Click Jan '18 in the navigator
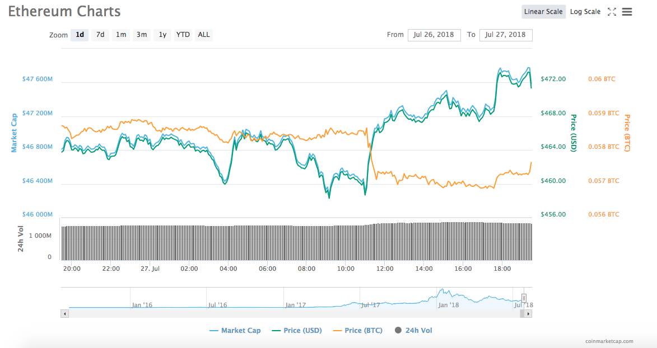 pos(448,305)
